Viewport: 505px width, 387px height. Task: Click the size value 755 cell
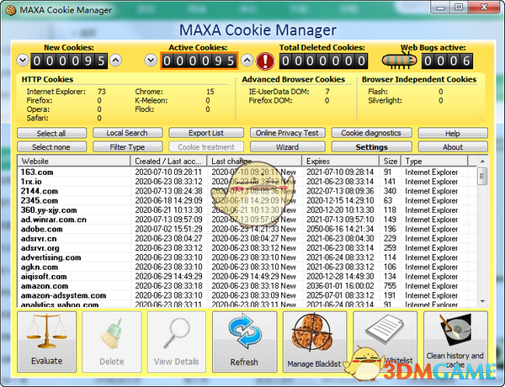point(390,286)
